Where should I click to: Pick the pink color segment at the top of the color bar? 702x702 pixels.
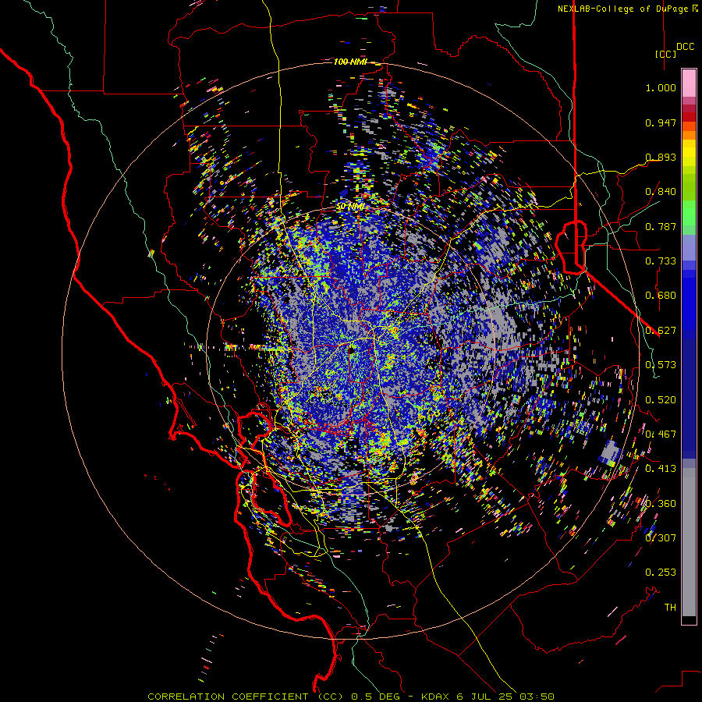click(689, 83)
